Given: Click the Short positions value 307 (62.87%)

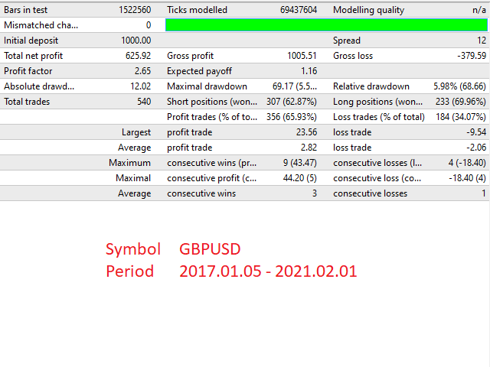Looking at the screenshot, I should [x=292, y=102].
